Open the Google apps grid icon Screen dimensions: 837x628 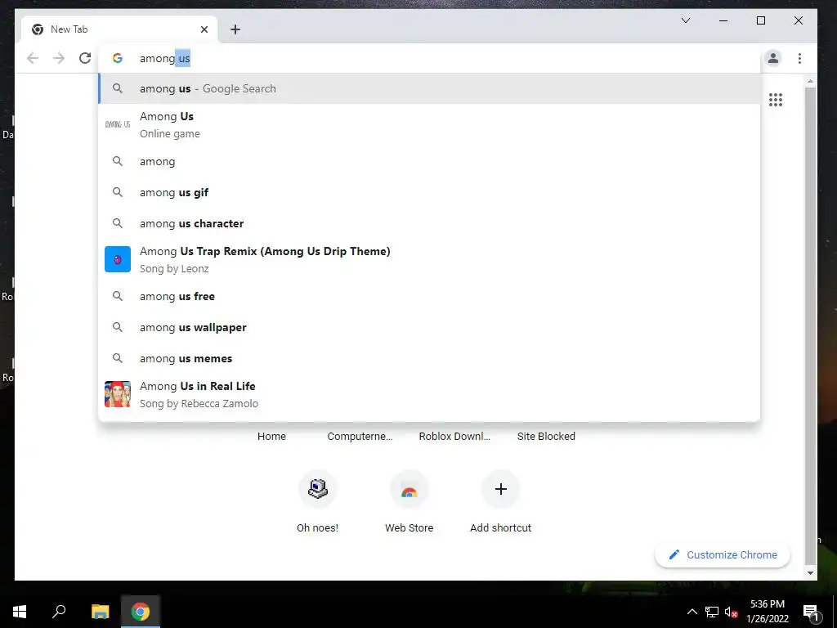point(776,100)
